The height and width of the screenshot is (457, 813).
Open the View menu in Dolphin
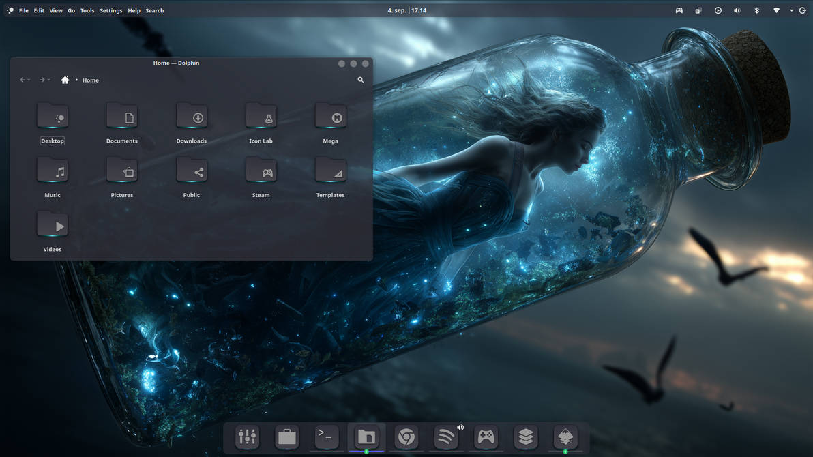[55, 10]
